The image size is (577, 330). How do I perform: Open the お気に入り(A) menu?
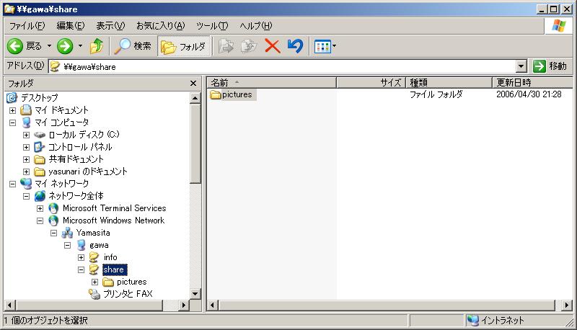coord(160,26)
